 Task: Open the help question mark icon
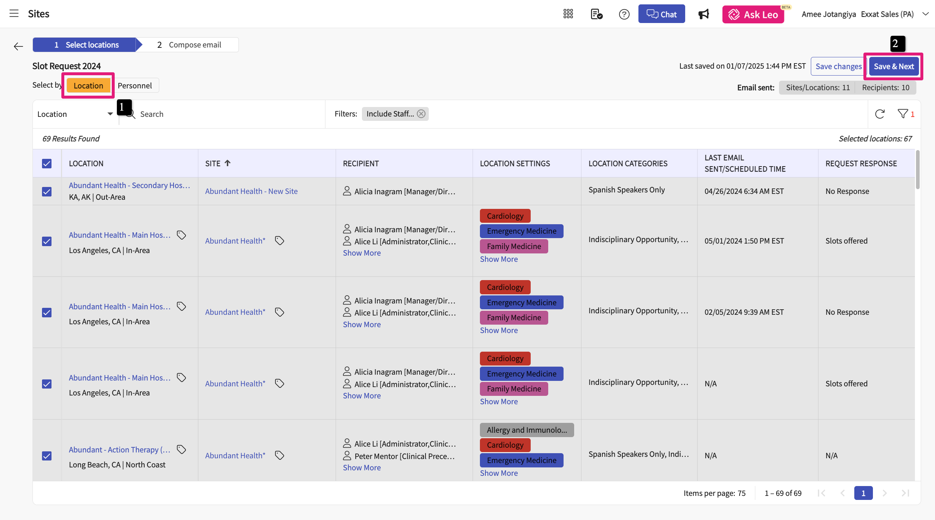[x=624, y=14]
